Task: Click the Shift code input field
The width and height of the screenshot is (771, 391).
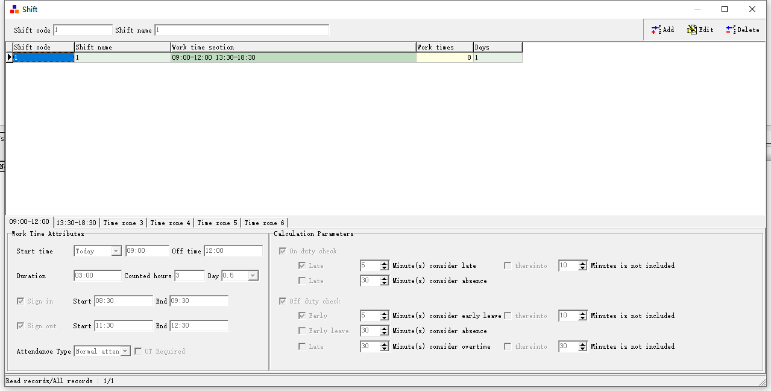Action: (x=83, y=30)
